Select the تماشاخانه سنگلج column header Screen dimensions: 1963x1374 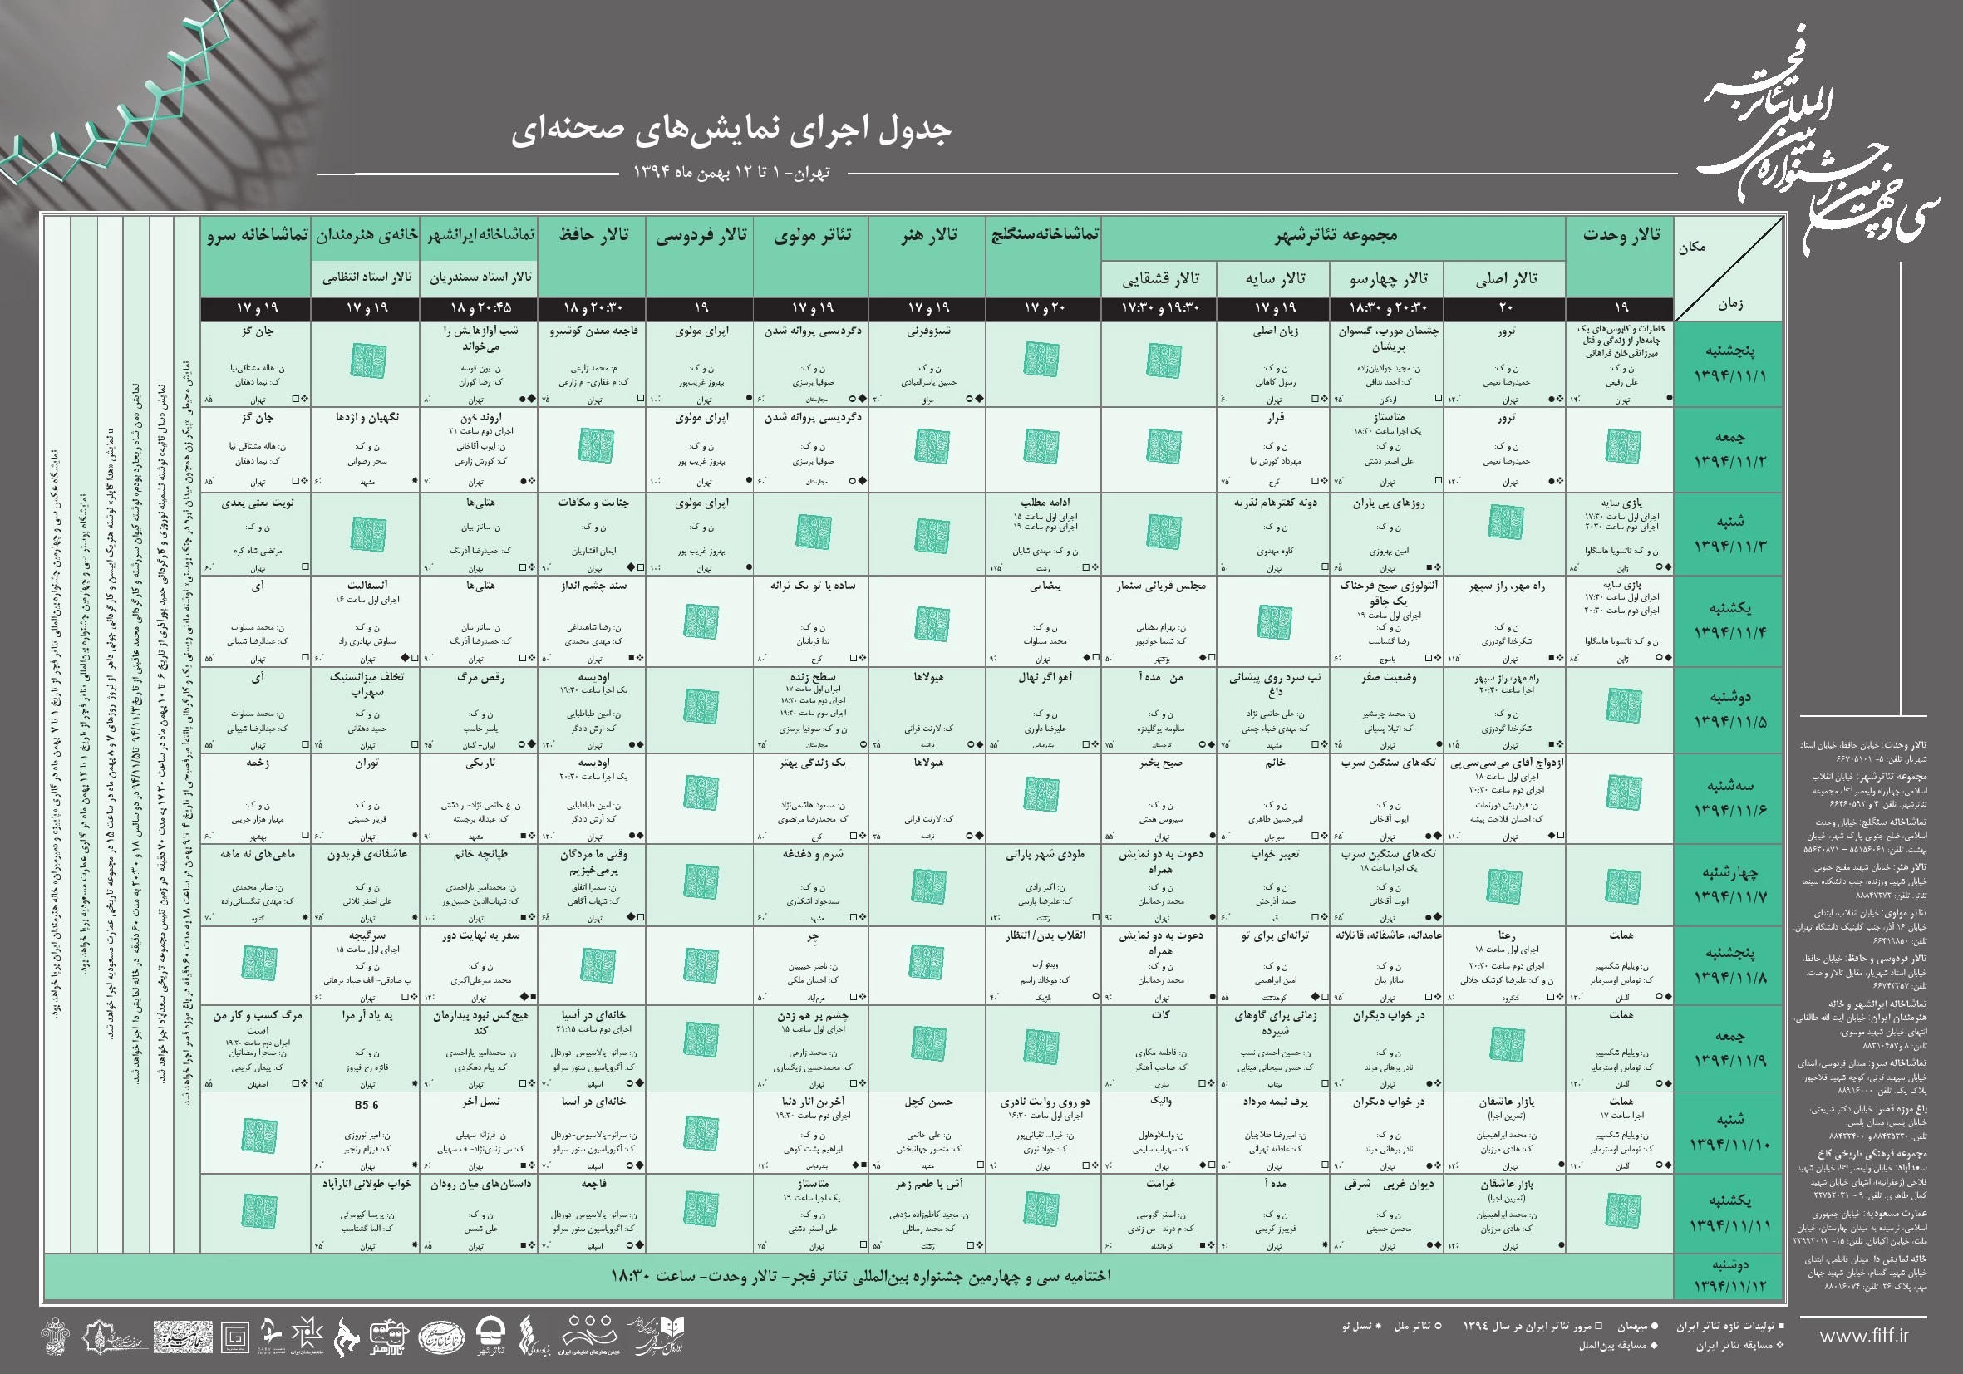[1044, 256]
